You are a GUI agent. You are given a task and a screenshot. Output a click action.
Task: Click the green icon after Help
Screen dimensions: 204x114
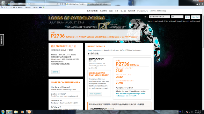(x=44, y=7)
